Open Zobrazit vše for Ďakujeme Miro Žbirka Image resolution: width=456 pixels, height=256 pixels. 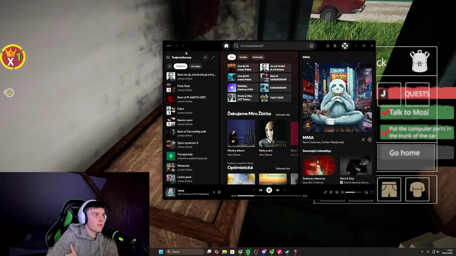pyautogui.click(x=283, y=115)
